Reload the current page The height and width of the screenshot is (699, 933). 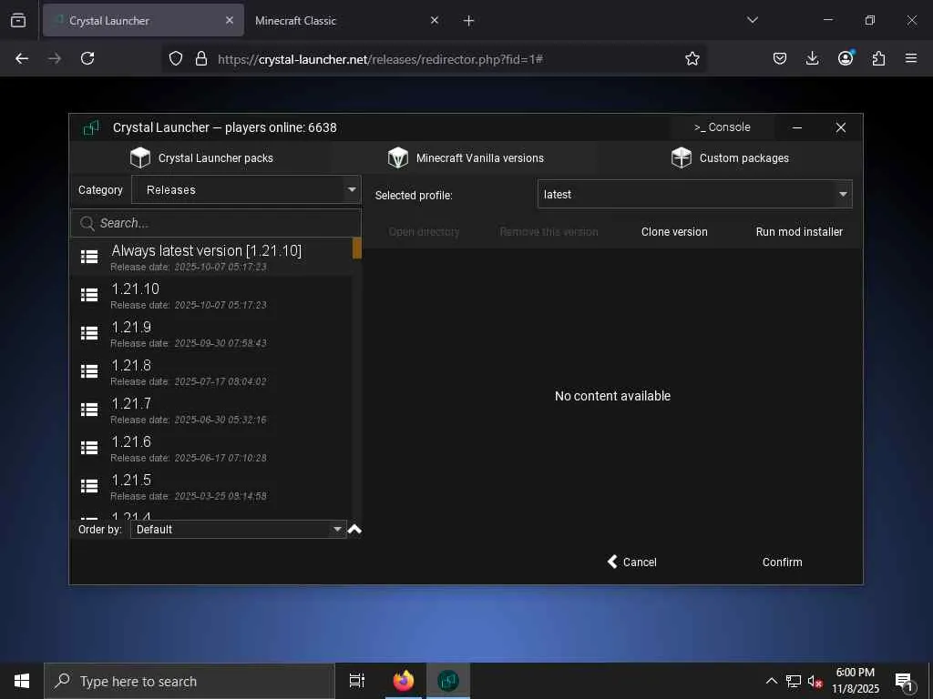click(87, 58)
